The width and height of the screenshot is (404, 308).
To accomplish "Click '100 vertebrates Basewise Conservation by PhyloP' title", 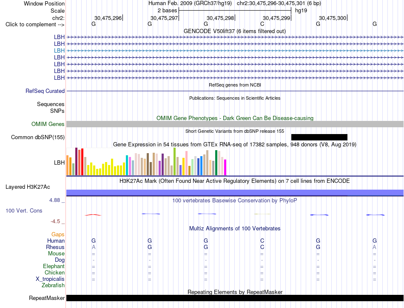I will [235, 200].
